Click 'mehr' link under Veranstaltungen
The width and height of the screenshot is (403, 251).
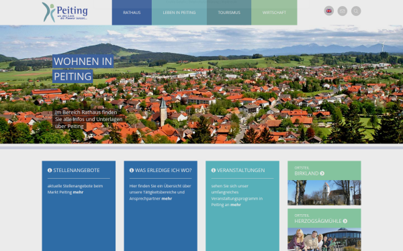[x=236, y=205]
